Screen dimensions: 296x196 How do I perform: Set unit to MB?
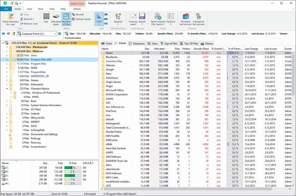click(x=106, y=19)
